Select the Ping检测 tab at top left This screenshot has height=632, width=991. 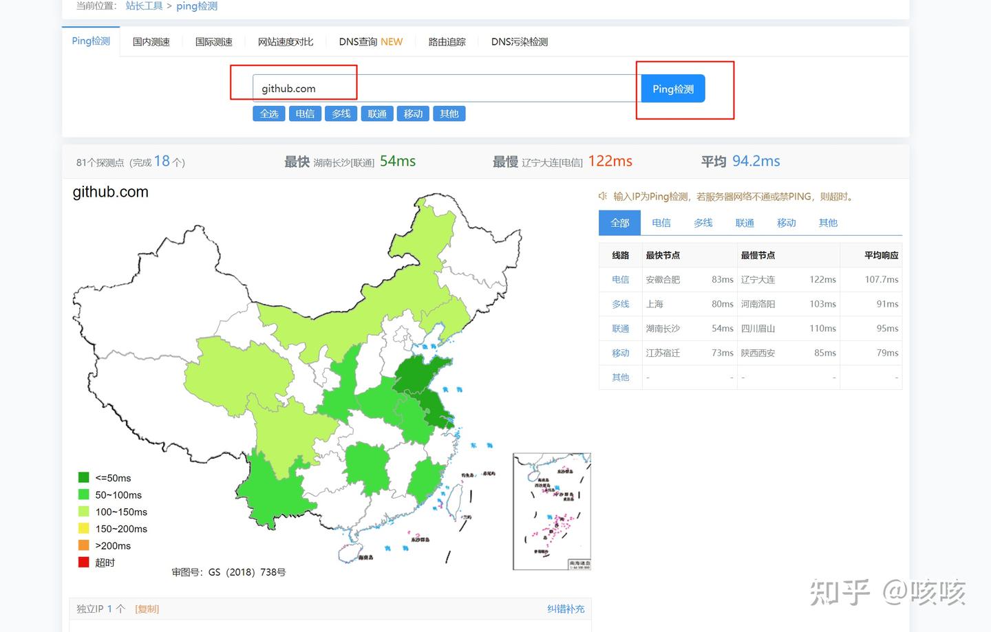[91, 41]
